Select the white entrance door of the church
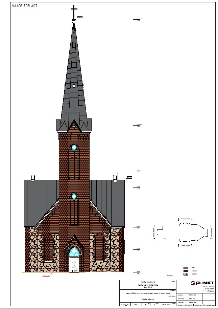 (74, 265)
